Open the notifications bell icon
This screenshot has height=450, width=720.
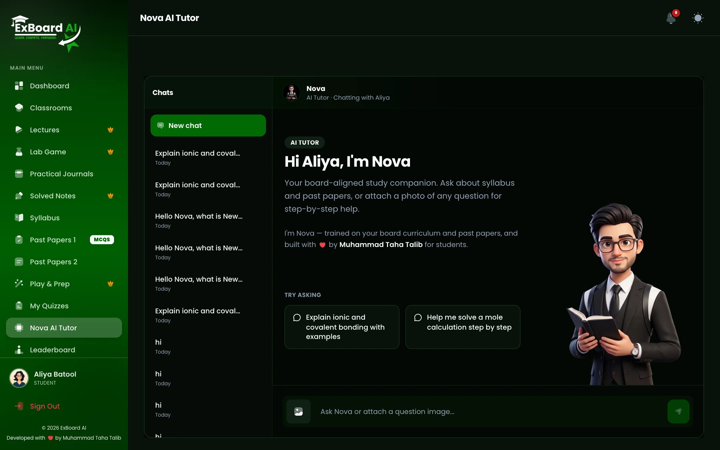[x=671, y=18]
